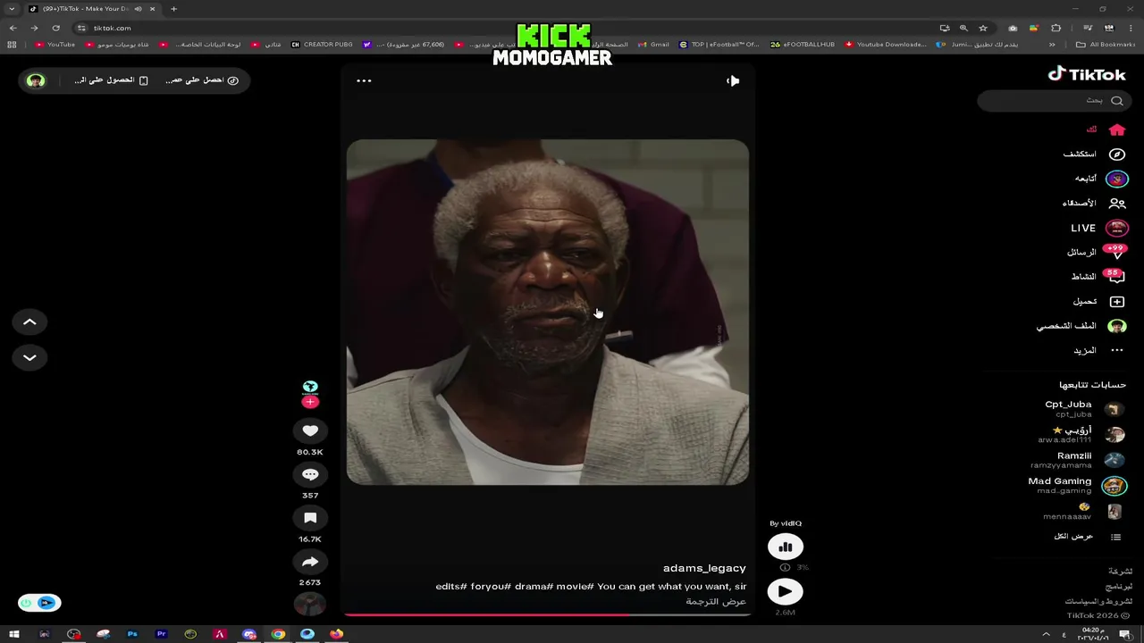Like the video with the heart icon
Viewport: 1144px width, 643px height.
[310, 430]
